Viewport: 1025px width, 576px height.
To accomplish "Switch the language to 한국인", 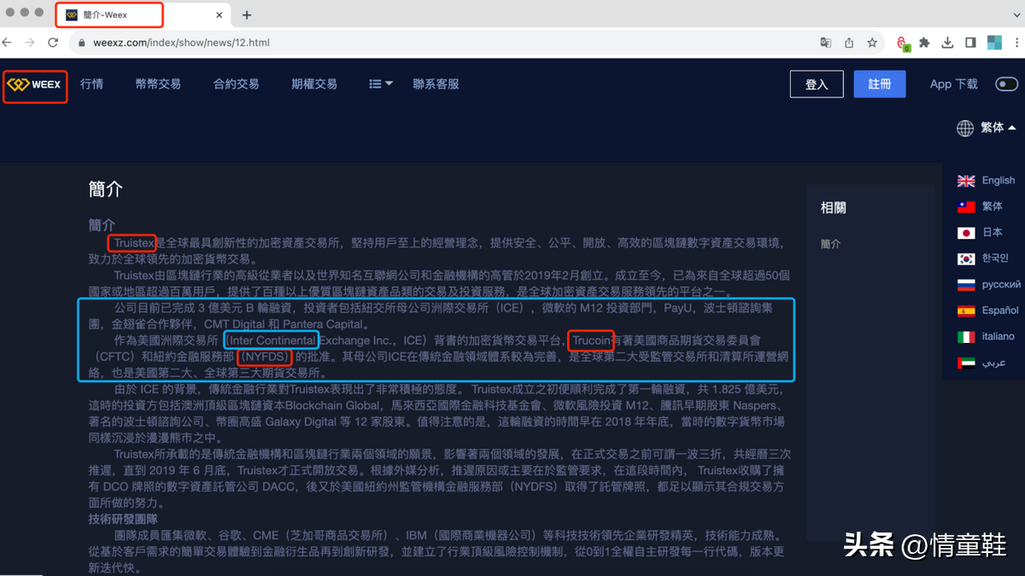I will (x=995, y=259).
